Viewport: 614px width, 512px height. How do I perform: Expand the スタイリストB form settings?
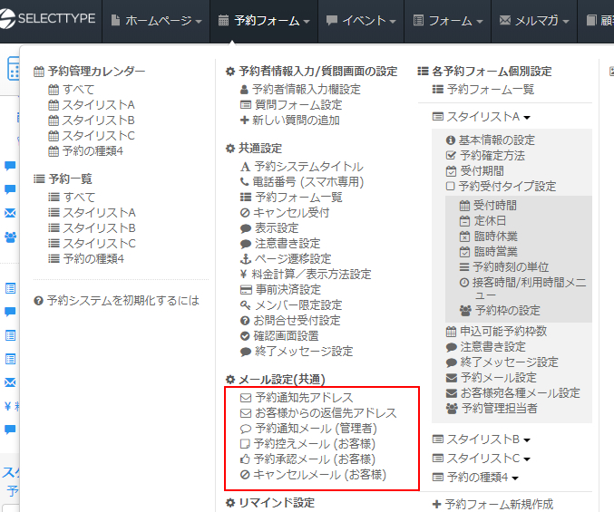click(482, 440)
